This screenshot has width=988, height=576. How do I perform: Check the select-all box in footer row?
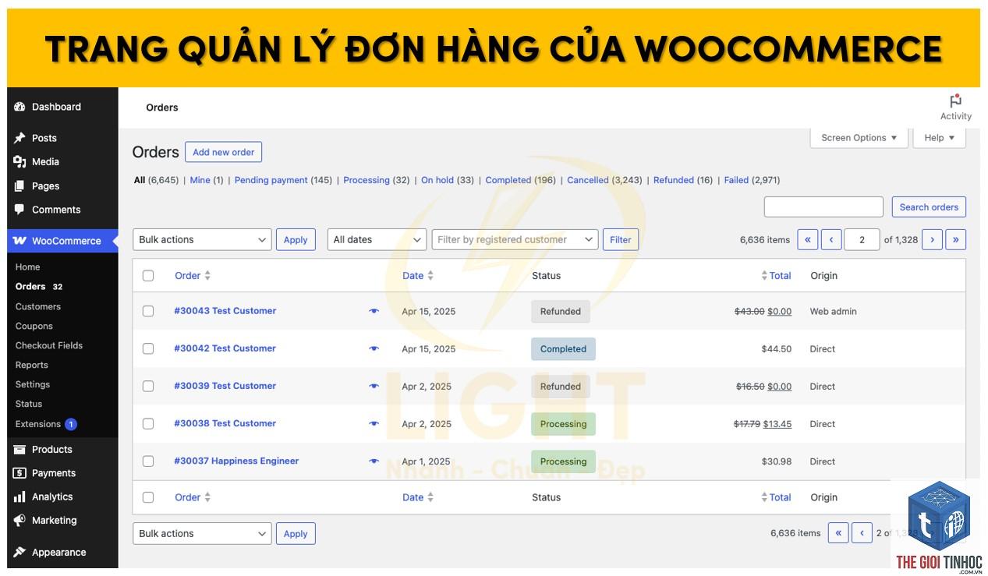pos(148,497)
